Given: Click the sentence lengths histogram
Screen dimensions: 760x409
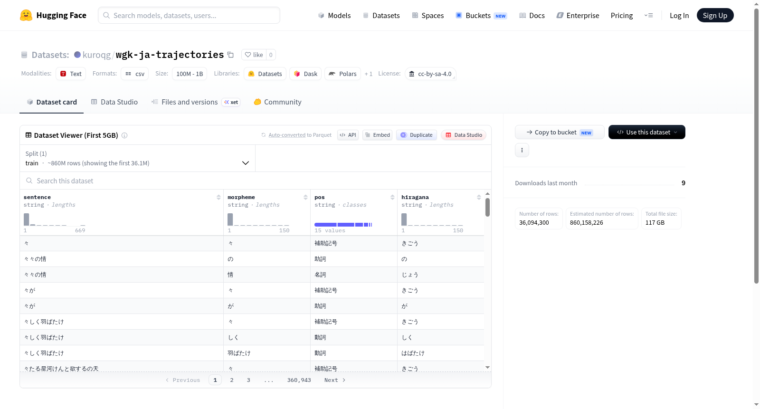Looking at the screenshot, I should [x=55, y=219].
